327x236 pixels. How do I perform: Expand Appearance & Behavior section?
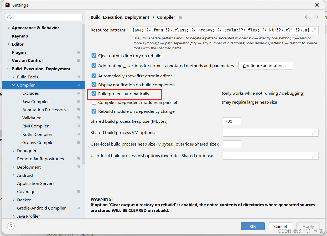coord(8,28)
